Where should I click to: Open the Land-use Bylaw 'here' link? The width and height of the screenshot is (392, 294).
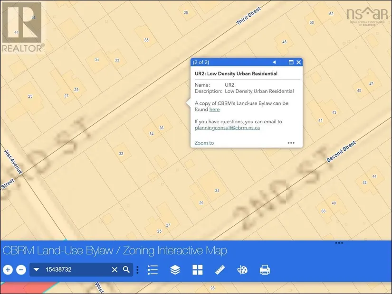tap(214, 110)
